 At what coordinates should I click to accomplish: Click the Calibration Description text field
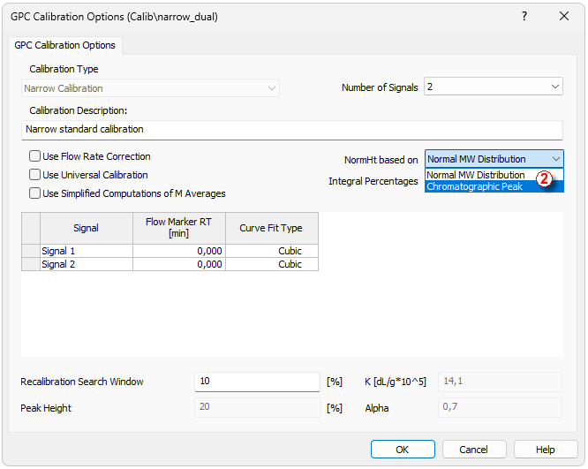292,130
